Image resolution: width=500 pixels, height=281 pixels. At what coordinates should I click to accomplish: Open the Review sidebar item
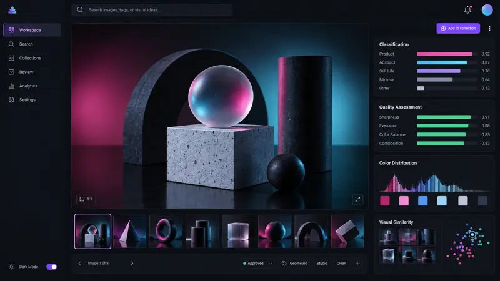[32, 72]
